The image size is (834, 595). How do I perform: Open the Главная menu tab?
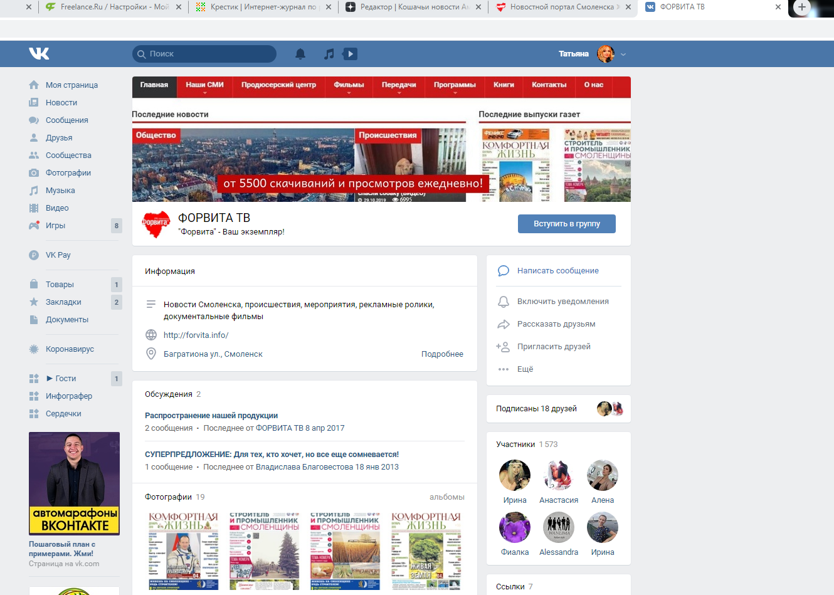(x=154, y=87)
